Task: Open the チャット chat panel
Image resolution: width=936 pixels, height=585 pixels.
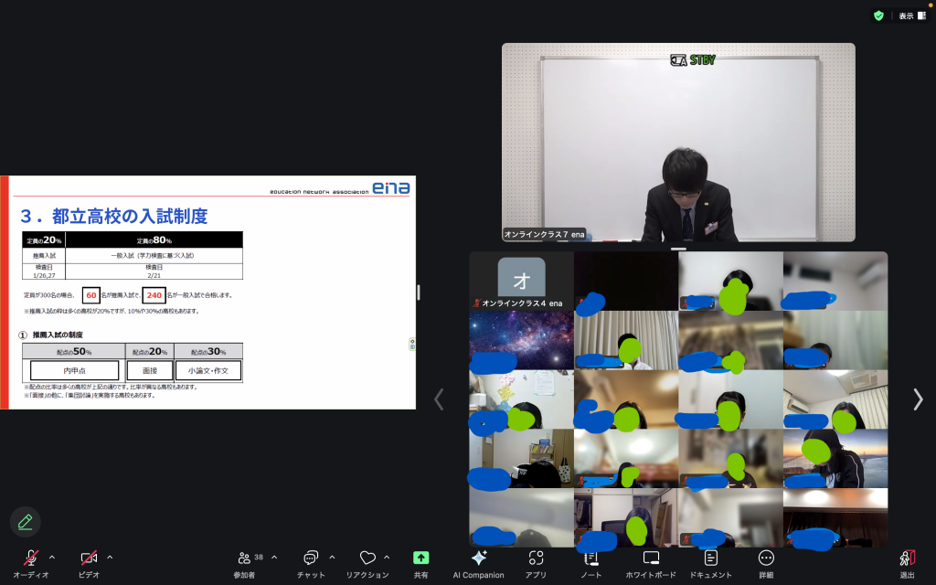Action: click(310, 558)
